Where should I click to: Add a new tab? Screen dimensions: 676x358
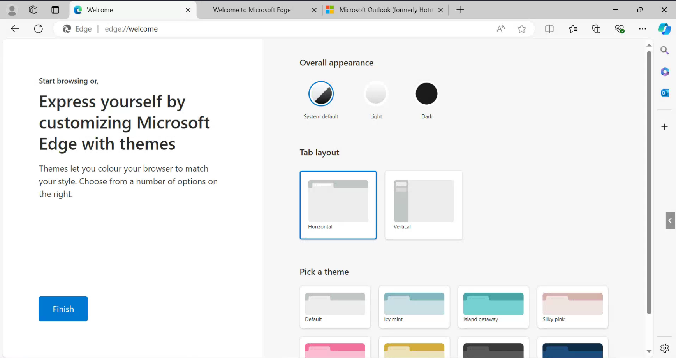click(x=460, y=10)
